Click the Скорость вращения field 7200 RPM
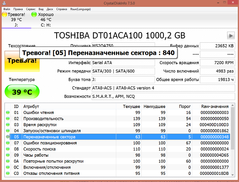The height and width of the screenshot is (182, 239). (x=217, y=63)
